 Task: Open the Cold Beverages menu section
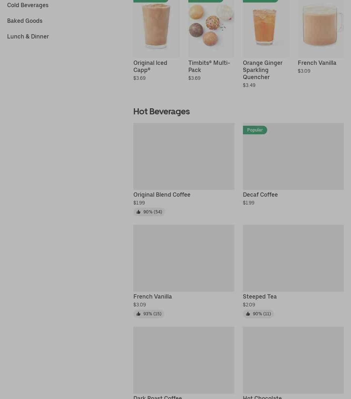(28, 5)
